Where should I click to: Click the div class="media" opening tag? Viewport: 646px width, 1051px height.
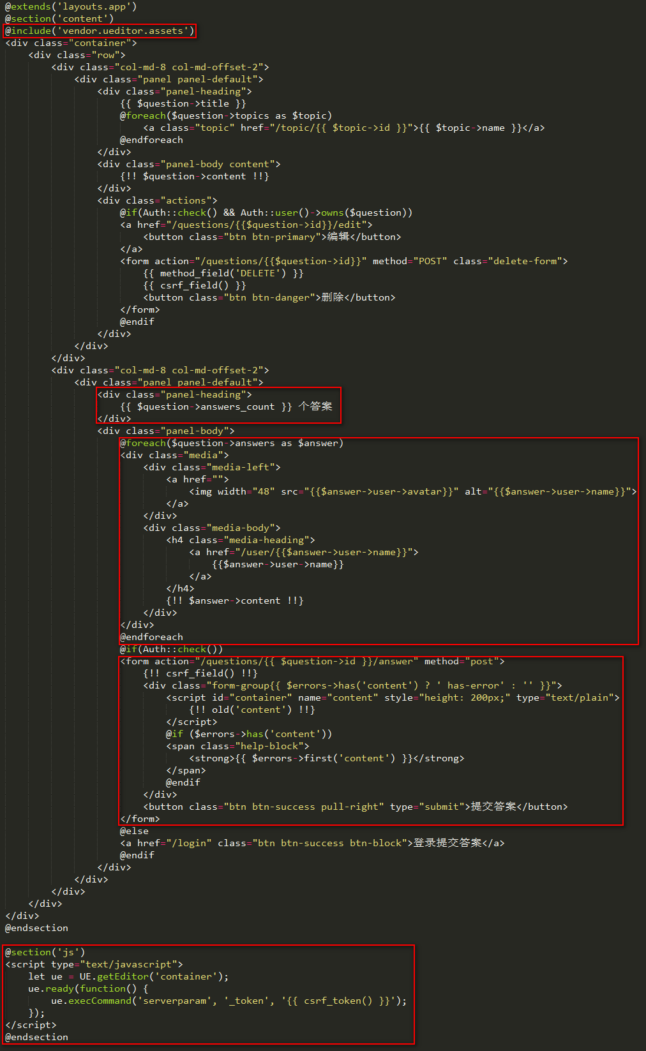click(x=174, y=455)
